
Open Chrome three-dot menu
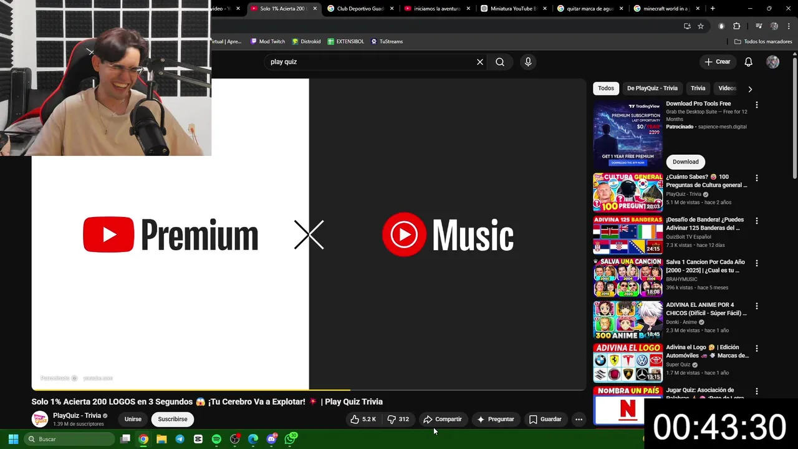789,26
